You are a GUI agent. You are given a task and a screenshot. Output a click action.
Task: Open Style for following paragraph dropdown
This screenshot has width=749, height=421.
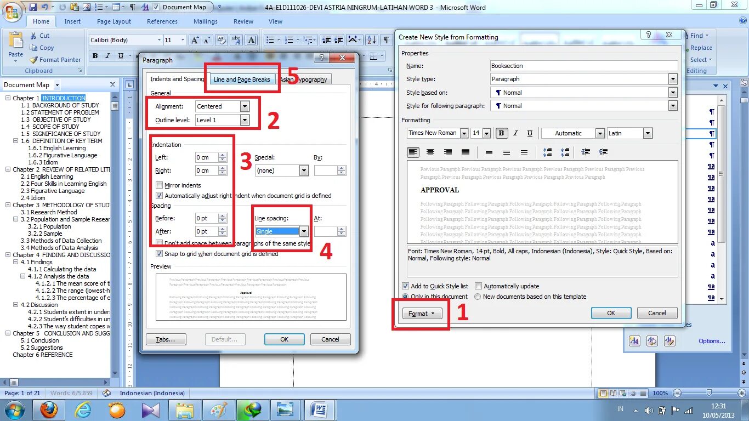click(673, 106)
